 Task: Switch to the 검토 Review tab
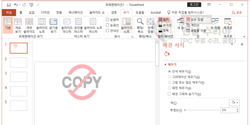[x=114, y=12]
